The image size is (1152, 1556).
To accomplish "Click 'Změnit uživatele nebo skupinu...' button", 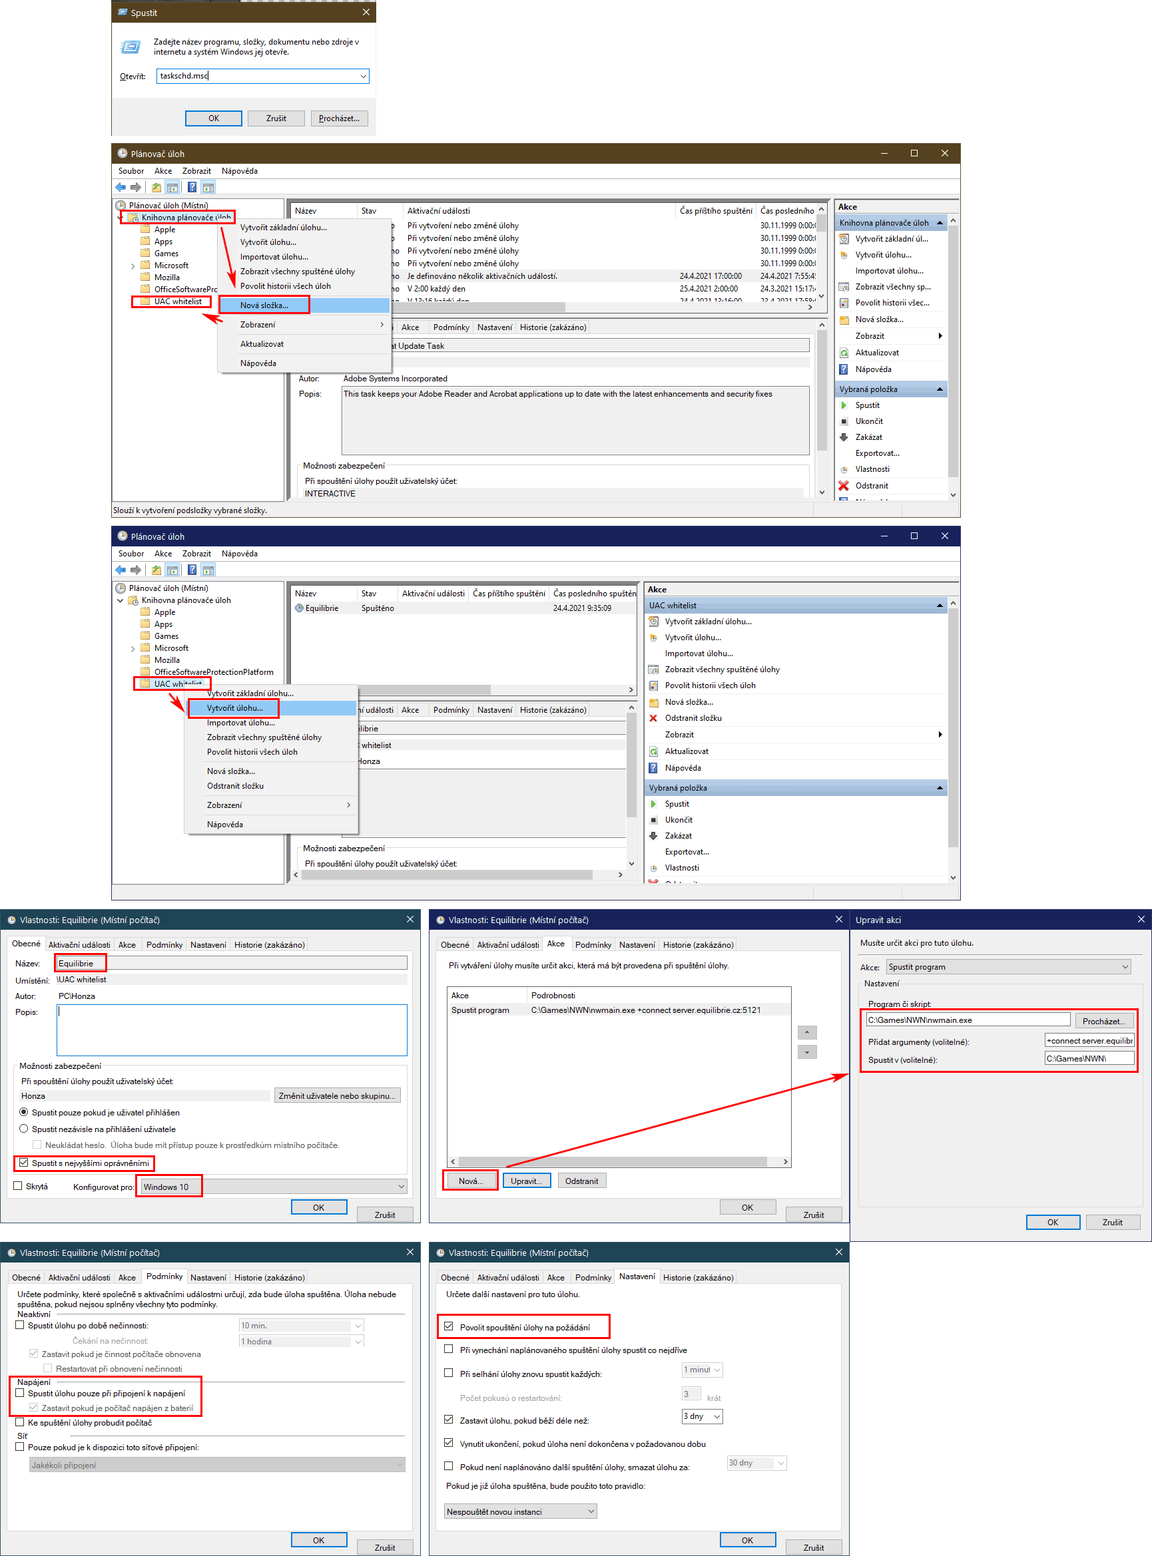I will click(337, 1096).
